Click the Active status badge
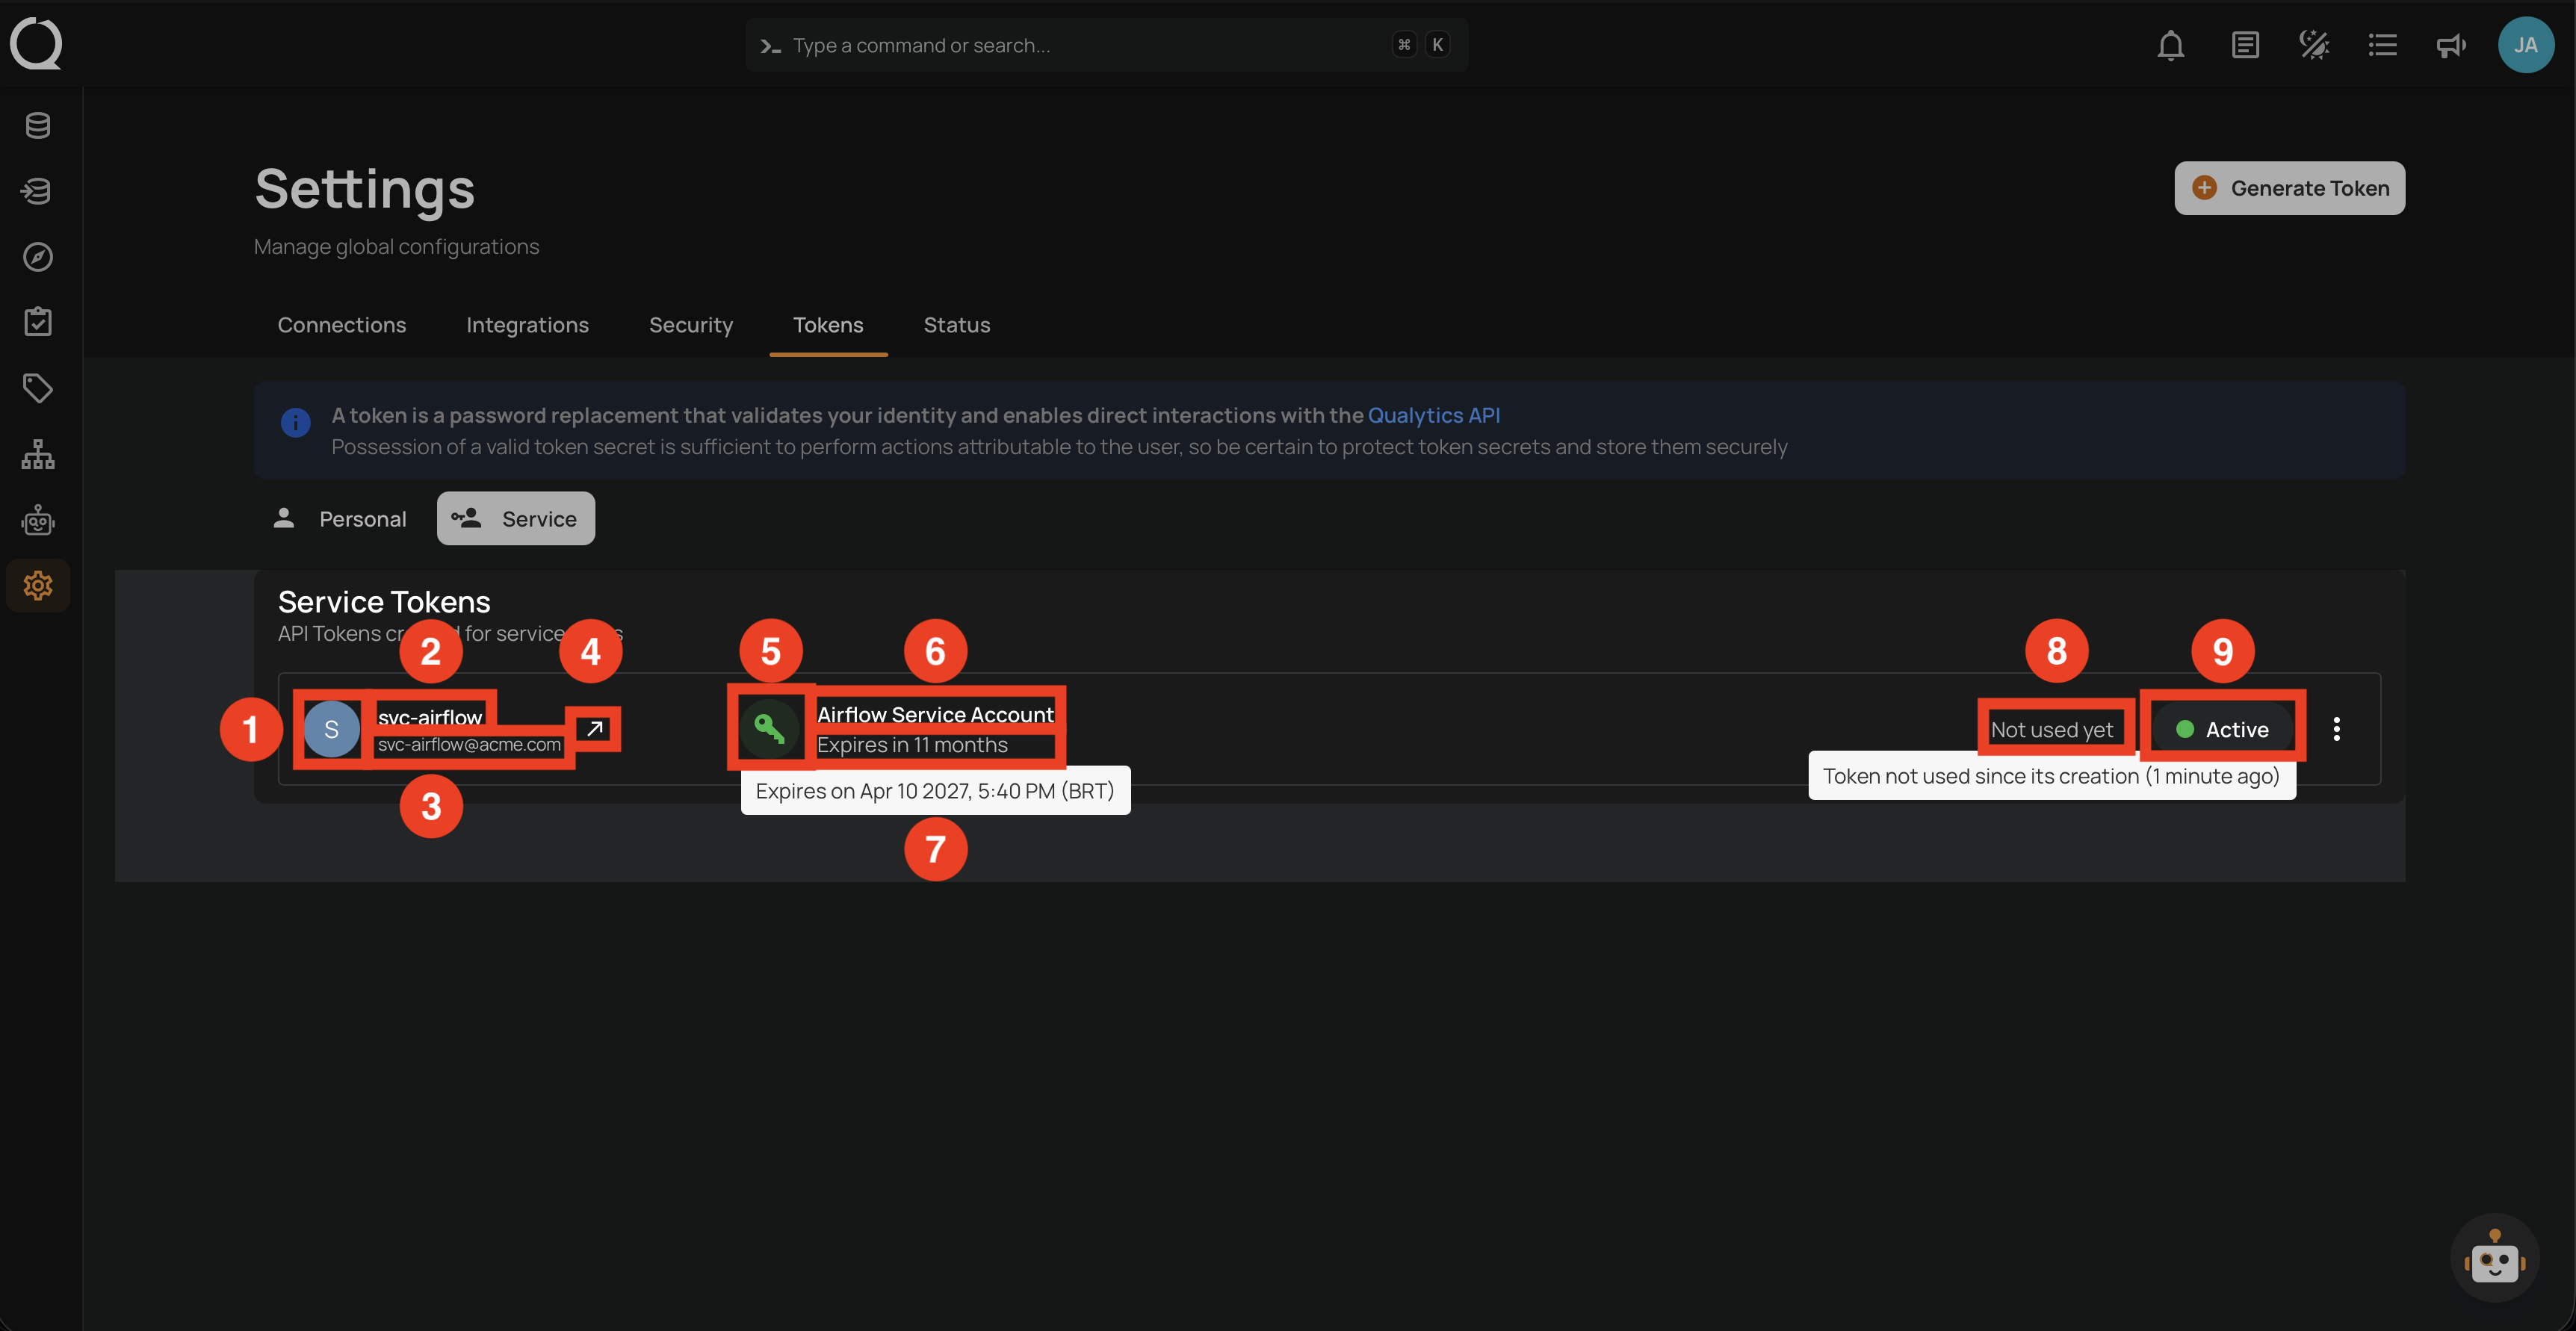Image resolution: width=2576 pixels, height=1331 pixels. point(2222,729)
